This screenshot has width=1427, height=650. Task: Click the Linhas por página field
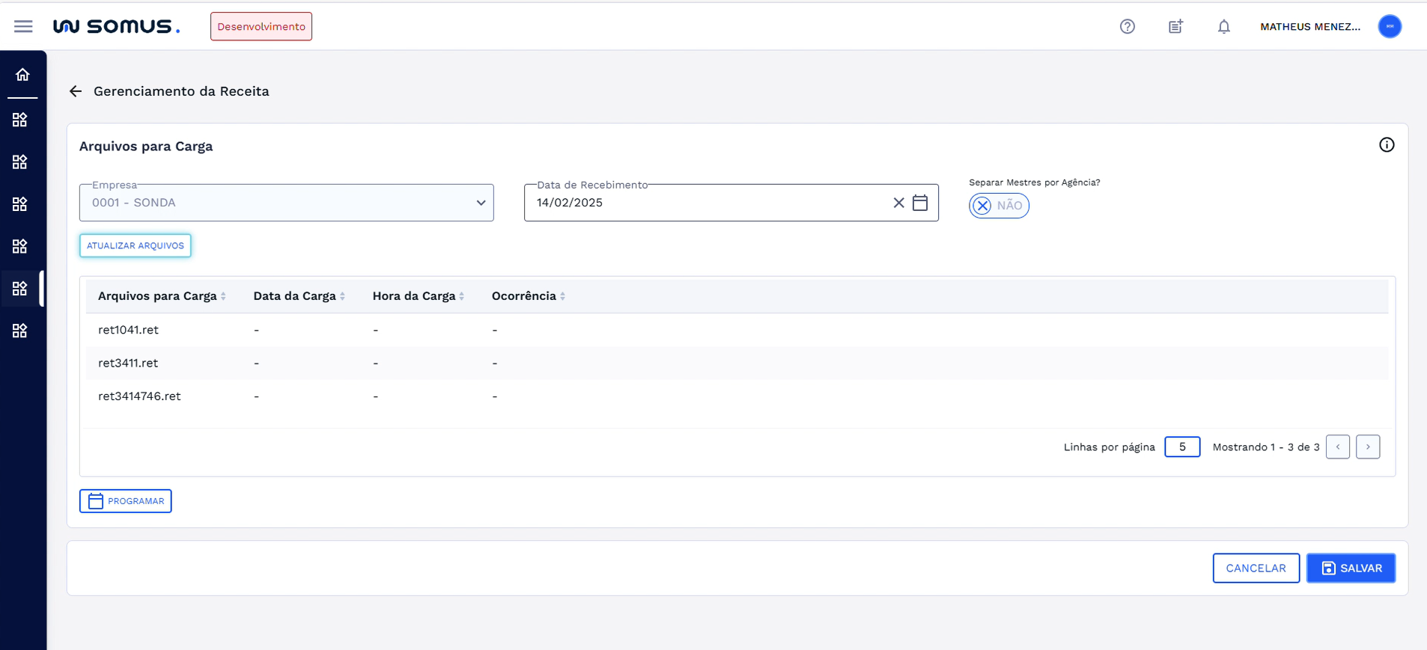(1182, 447)
